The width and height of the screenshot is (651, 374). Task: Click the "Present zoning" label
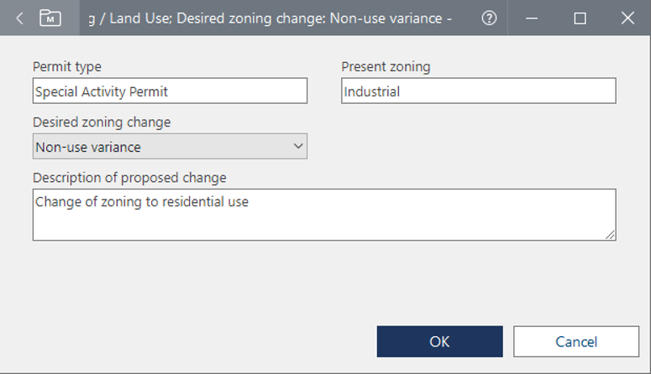[386, 67]
